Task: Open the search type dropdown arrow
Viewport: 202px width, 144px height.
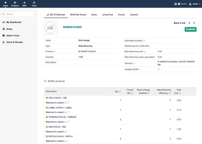Action: (x=34, y=14)
